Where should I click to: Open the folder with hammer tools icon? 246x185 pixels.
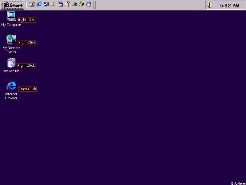pos(67,4)
